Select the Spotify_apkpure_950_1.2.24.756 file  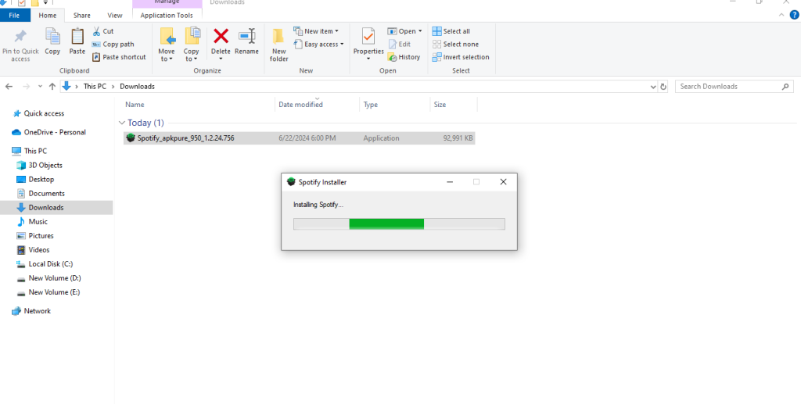click(x=299, y=138)
